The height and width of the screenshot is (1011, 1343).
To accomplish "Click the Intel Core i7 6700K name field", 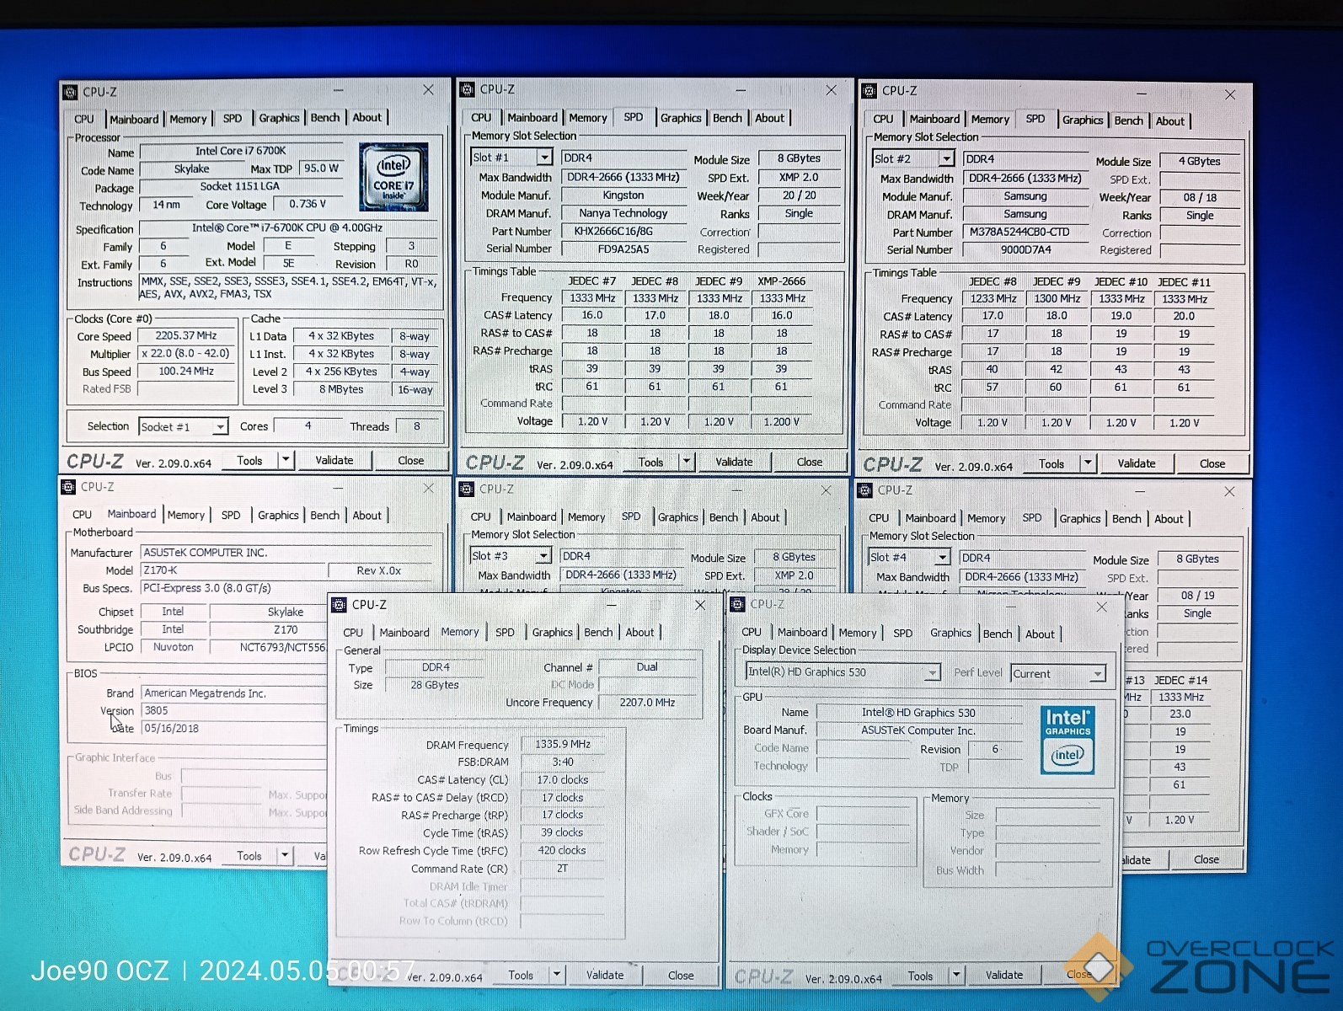I will 241,152.
